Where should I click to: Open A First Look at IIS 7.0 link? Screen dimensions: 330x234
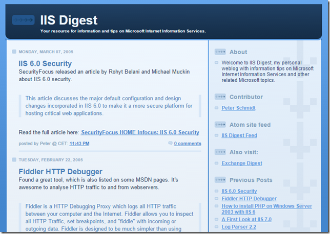coord(246,219)
